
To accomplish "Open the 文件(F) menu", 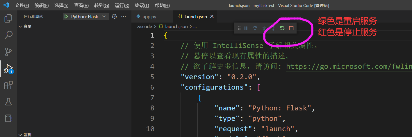I will click(22, 5).
